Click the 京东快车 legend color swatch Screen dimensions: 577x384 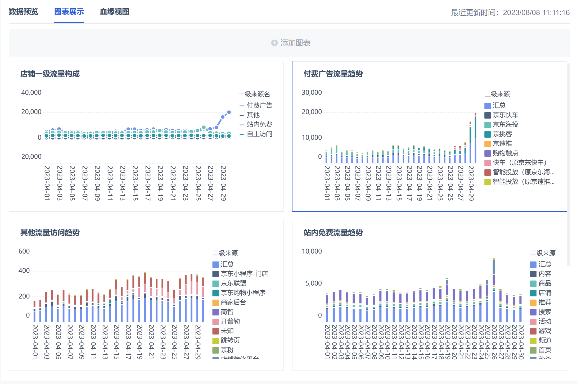point(487,115)
